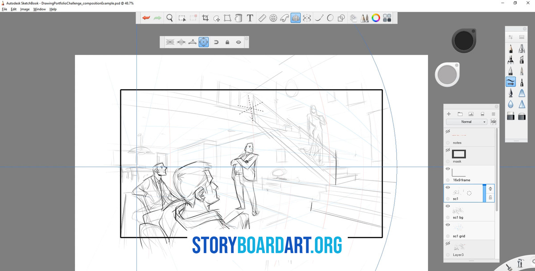
Task: Open brush properties sliders icon
Action: point(510,37)
